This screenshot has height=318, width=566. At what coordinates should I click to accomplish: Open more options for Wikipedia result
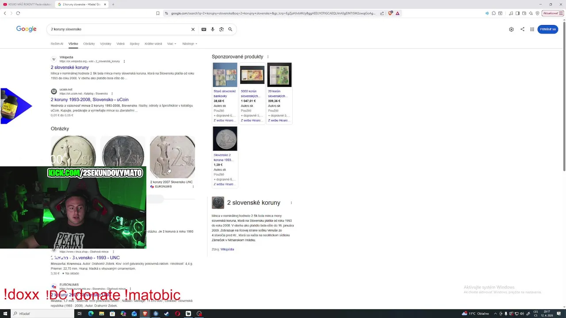[x=124, y=61]
